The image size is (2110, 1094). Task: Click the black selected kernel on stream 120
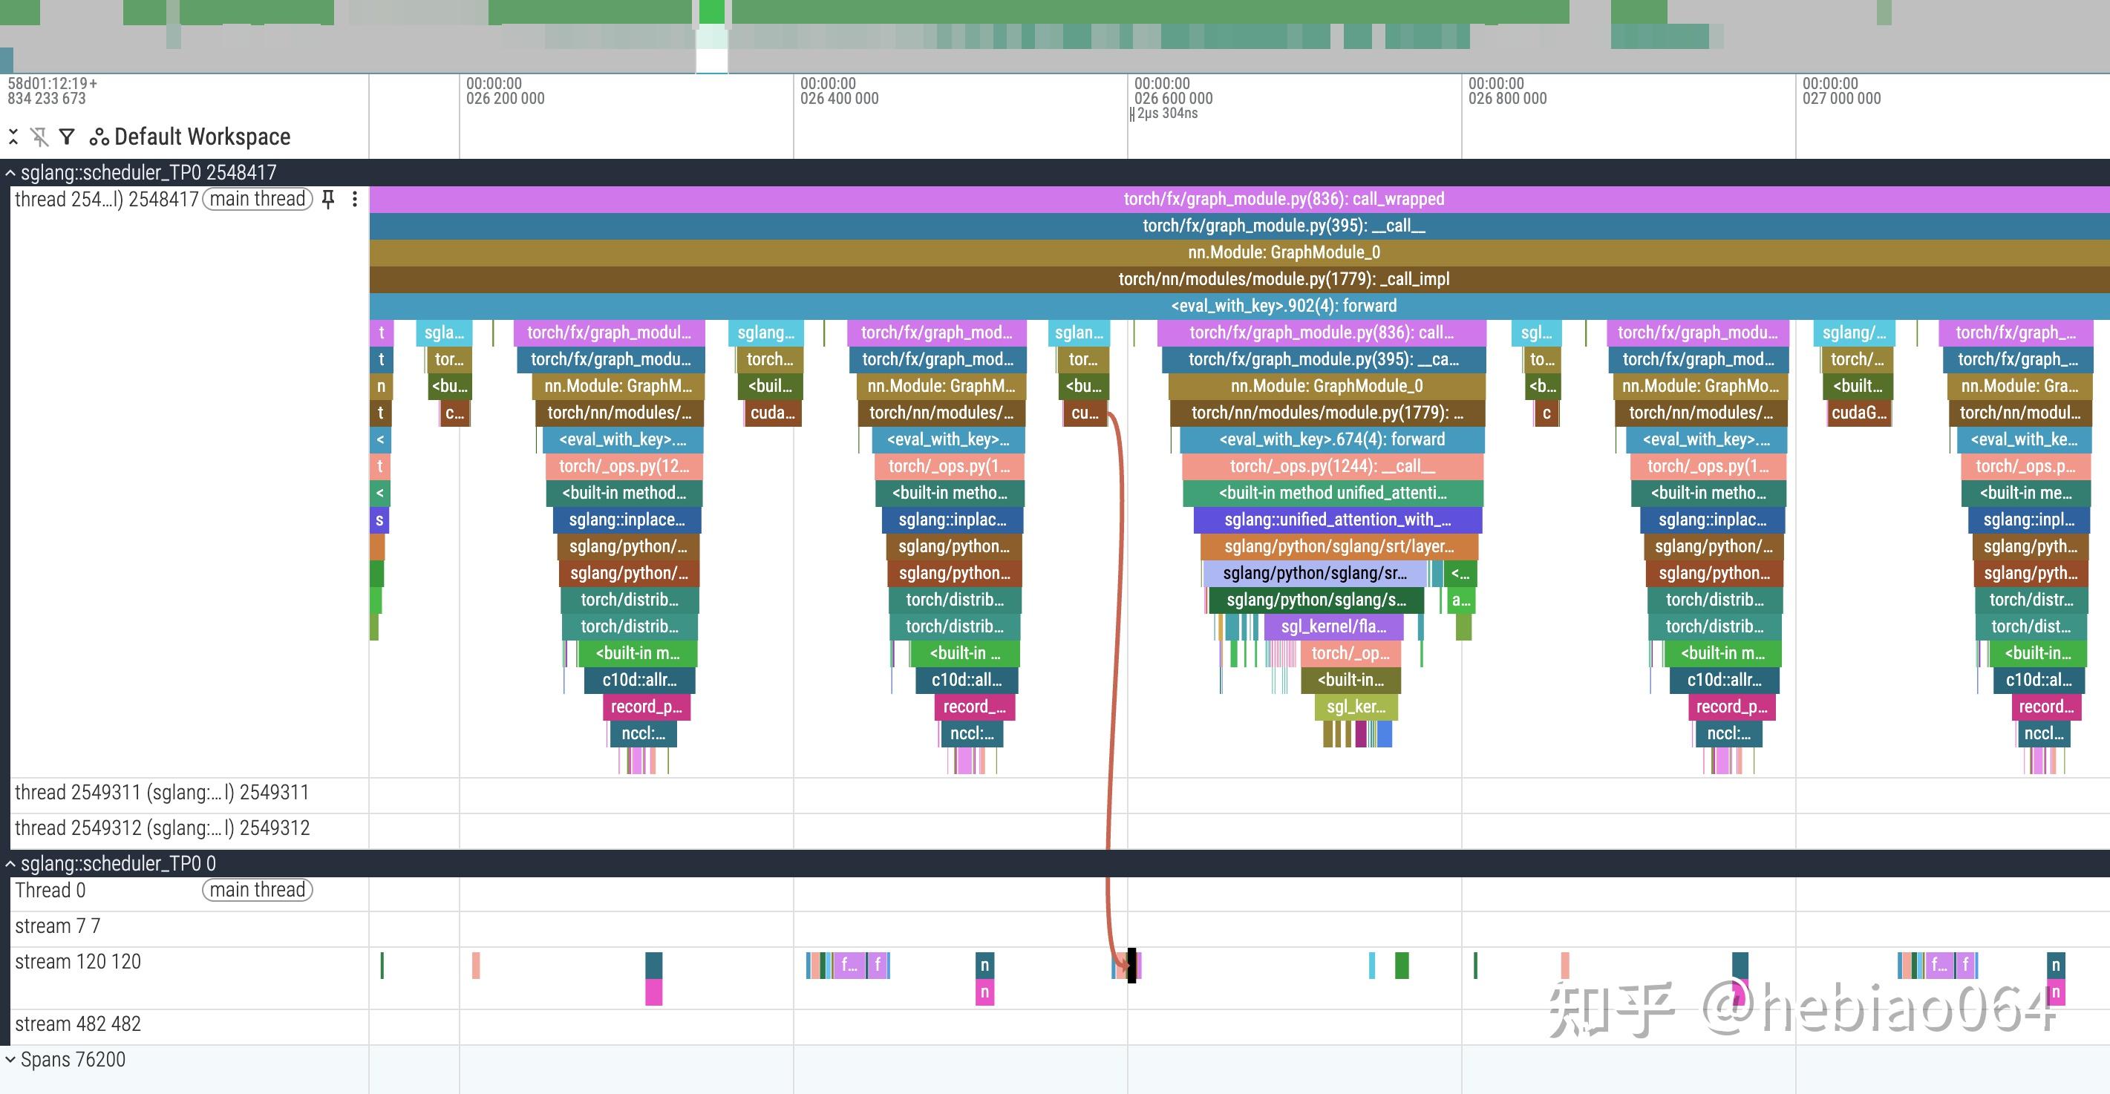(1132, 966)
